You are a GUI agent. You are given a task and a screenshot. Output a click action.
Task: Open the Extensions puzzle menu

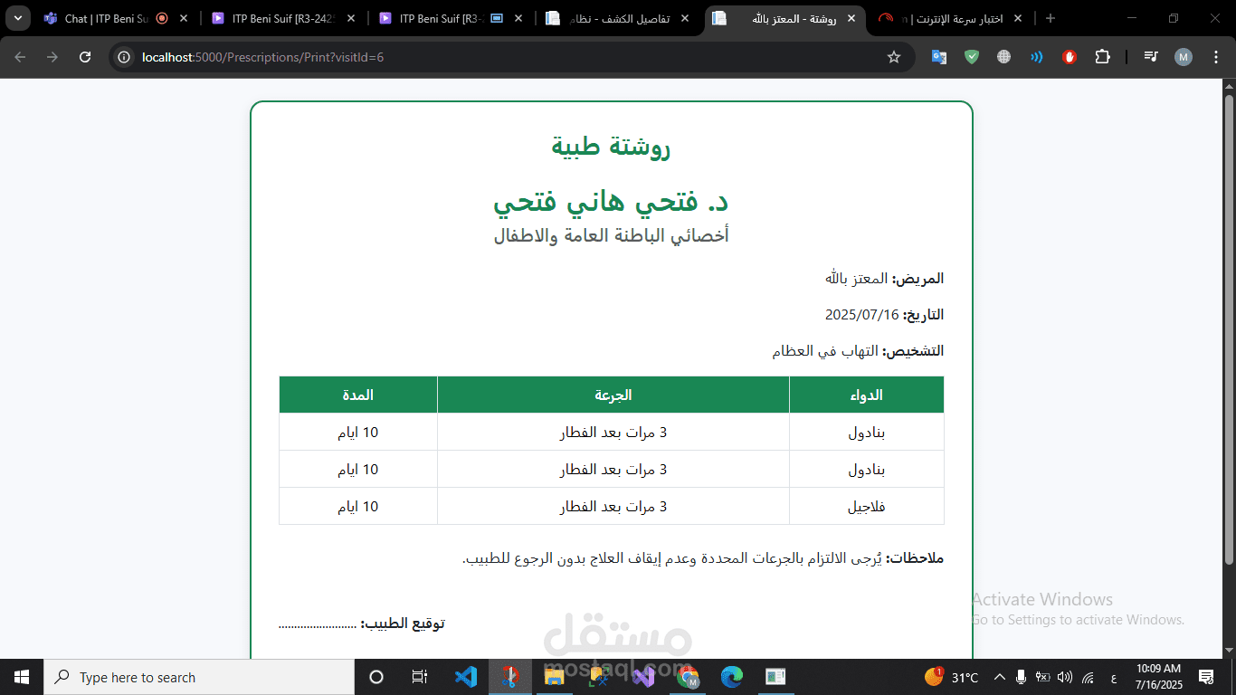coord(1102,57)
